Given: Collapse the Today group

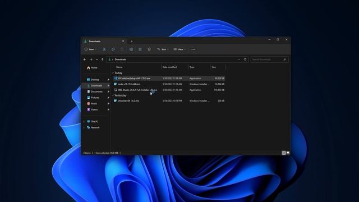Looking at the screenshot, I should pos(113,73).
